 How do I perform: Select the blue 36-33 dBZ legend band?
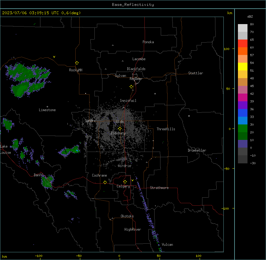pos(243,113)
